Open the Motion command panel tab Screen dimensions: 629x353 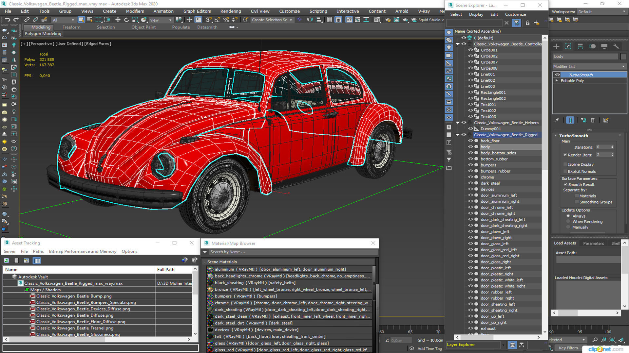592,46
